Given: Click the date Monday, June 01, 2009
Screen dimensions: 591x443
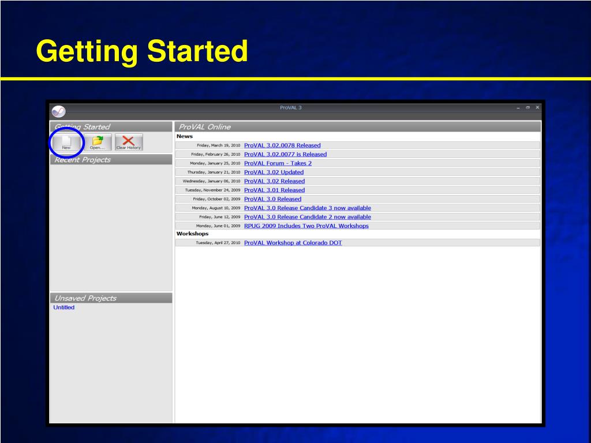Looking at the screenshot, I should [218, 226].
